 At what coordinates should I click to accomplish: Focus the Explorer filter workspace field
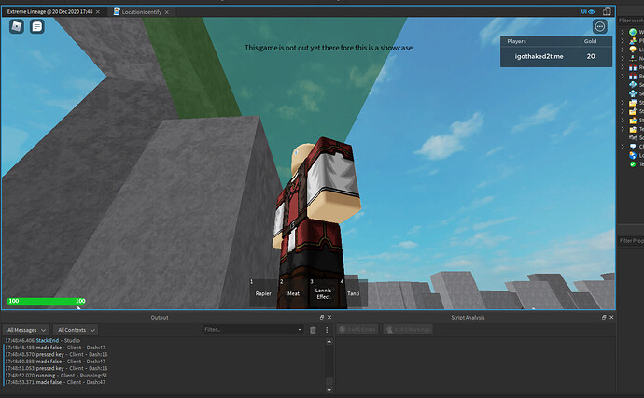(631, 21)
